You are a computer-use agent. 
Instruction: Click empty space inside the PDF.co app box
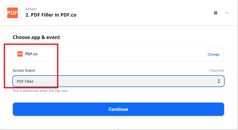(x=120, y=54)
